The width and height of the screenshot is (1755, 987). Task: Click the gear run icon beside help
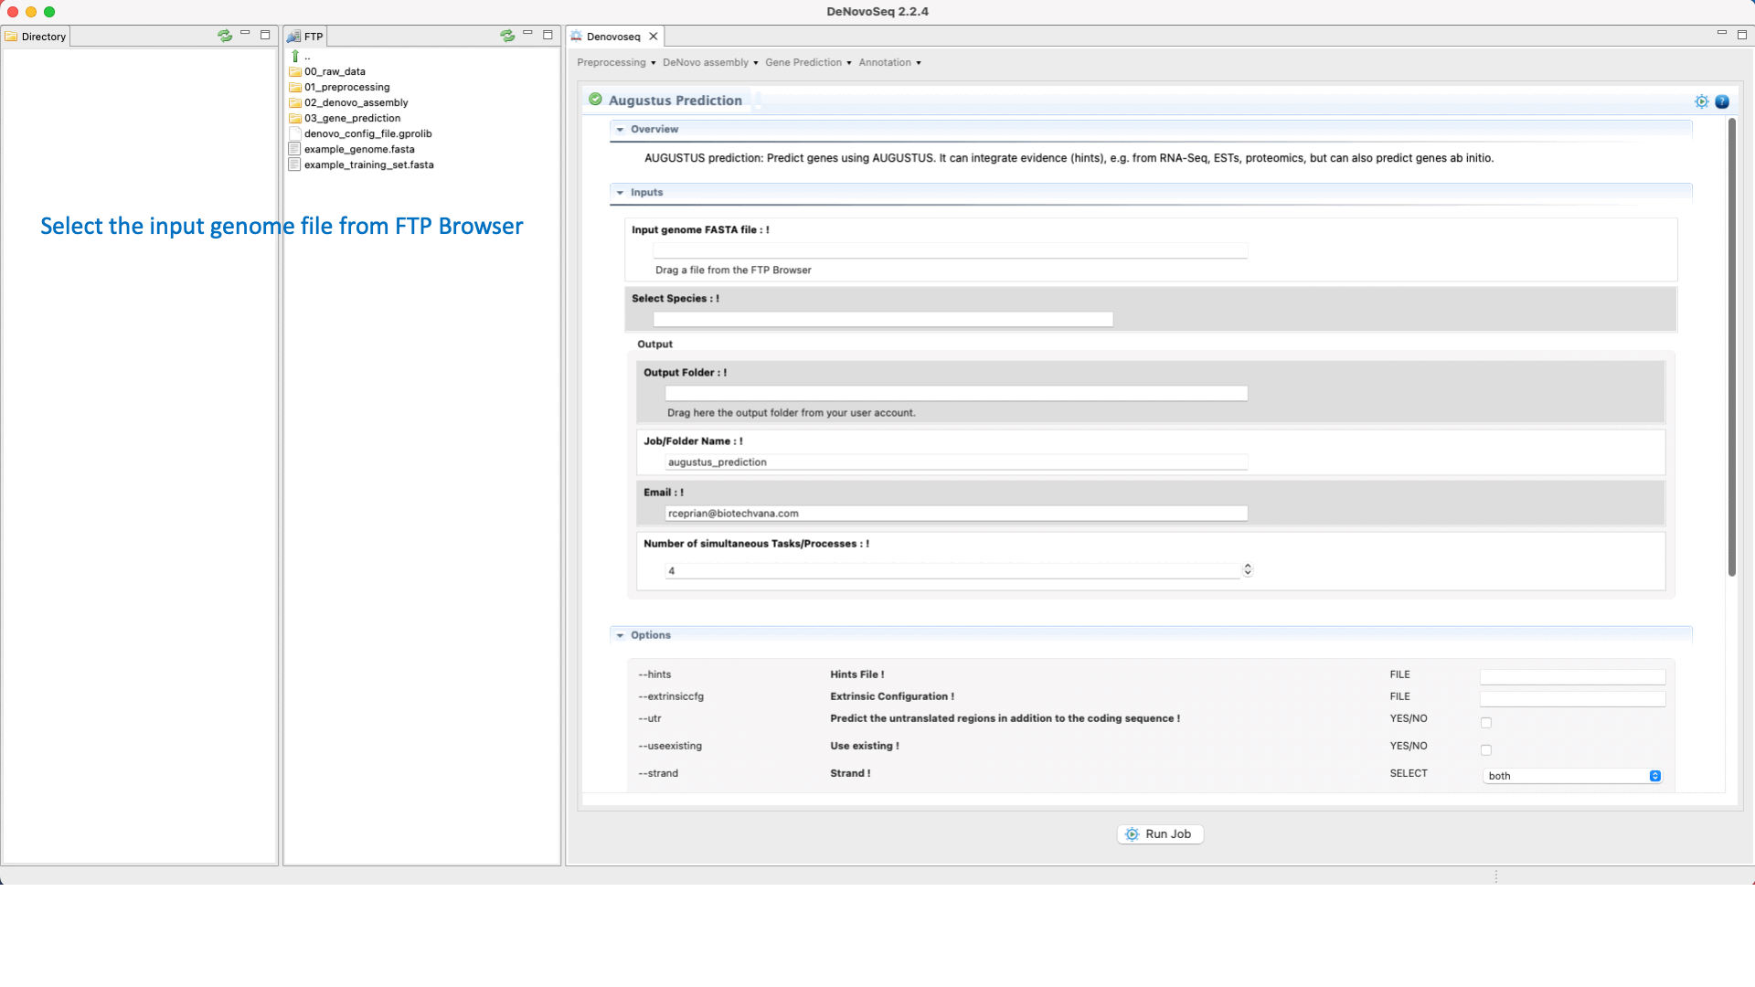(1701, 101)
